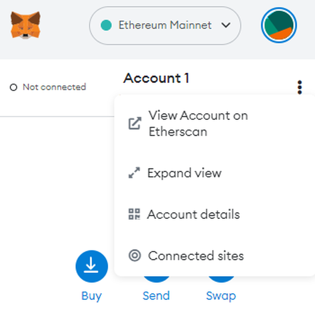
Task: Click the MetaMask fox logo
Action: 25,25
